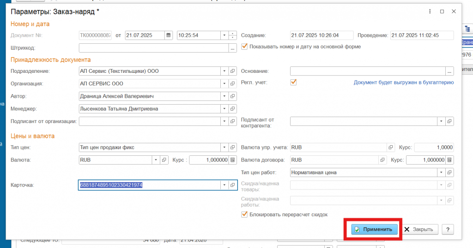Click the ellipsis button in the Основание field

tap(449, 71)
